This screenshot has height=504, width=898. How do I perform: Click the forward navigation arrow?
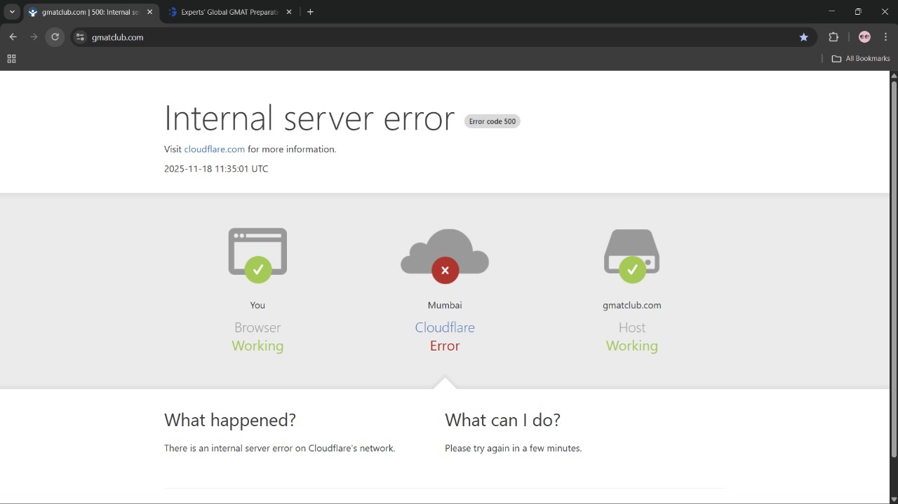[34, 37]
